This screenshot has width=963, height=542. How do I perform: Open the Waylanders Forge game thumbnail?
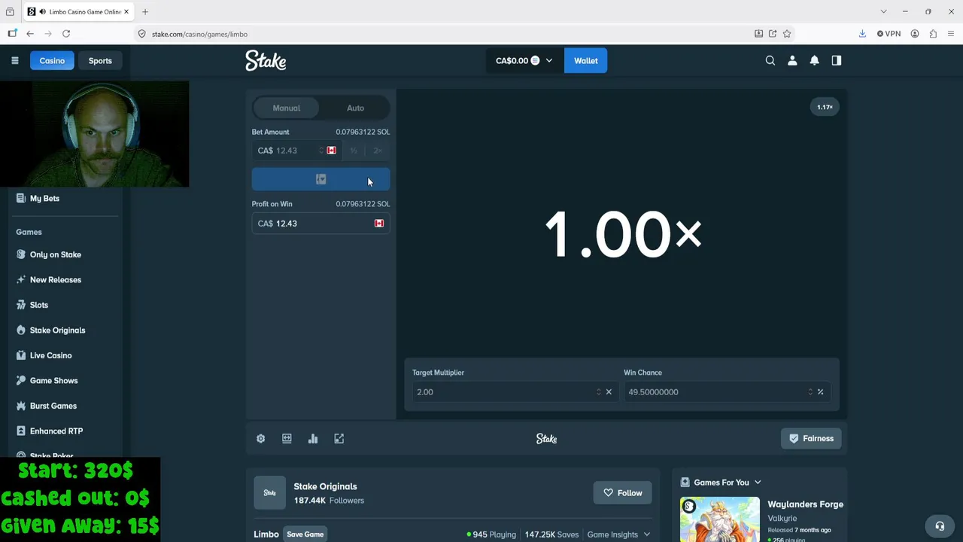click(720, 519)
